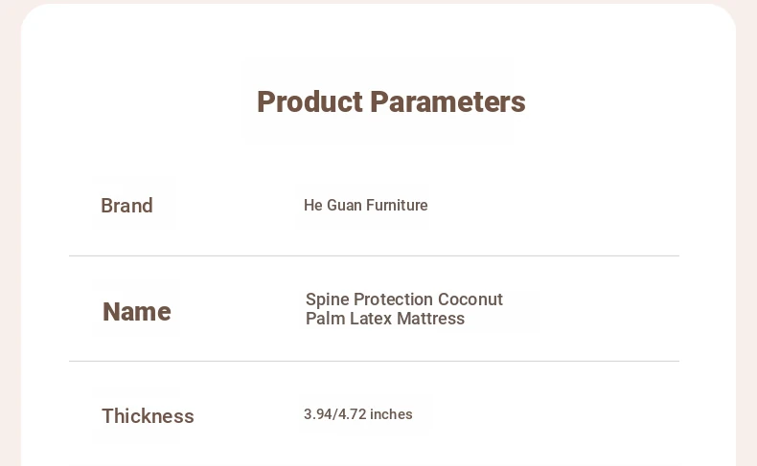Click the word inches in thickness value
757x466 pixels.
point(391,414)
